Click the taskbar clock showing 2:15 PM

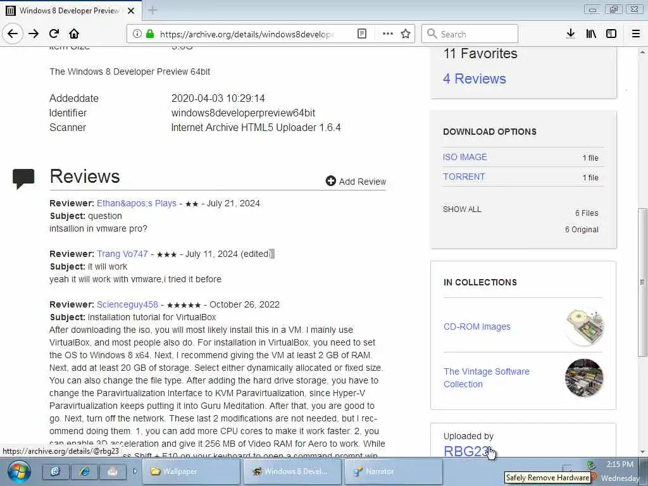(x=620, y=464)
